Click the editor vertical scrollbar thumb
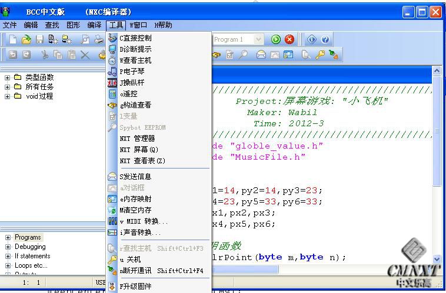The width and height of the screenshot is (446, 293). point(437,130)
